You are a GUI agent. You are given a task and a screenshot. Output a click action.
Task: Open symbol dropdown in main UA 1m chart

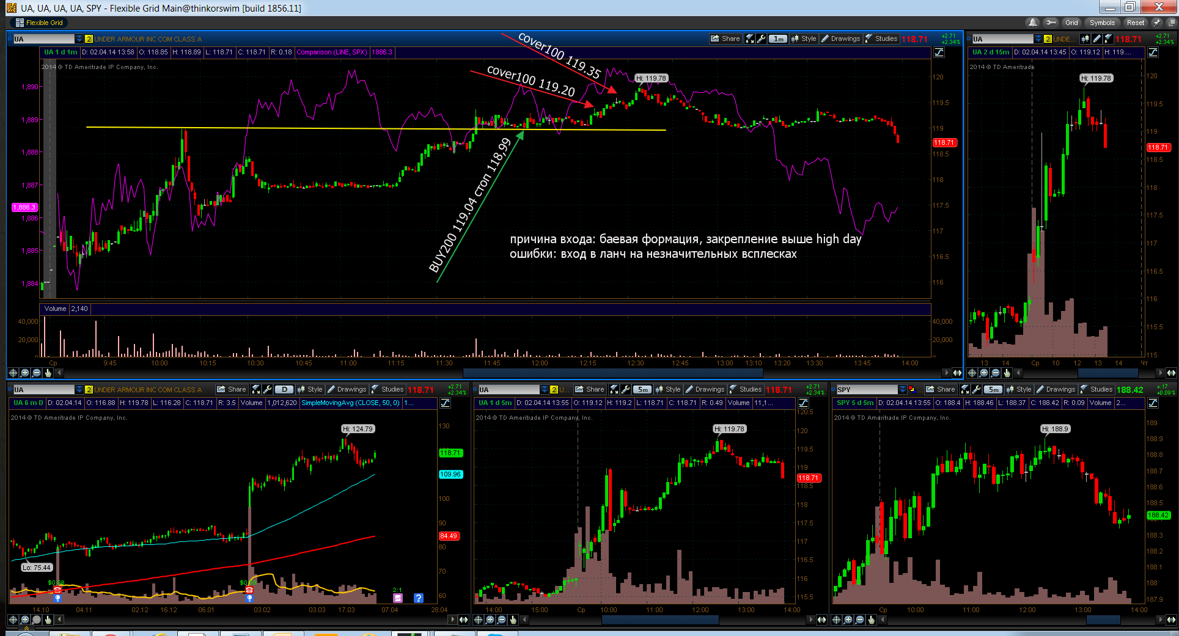coord(79,39)
